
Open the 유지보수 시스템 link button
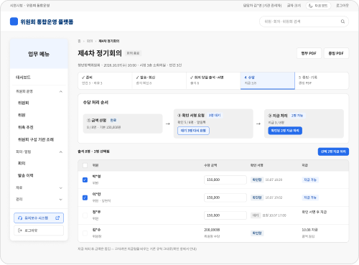pyautogui.click(x=39, y=218)
